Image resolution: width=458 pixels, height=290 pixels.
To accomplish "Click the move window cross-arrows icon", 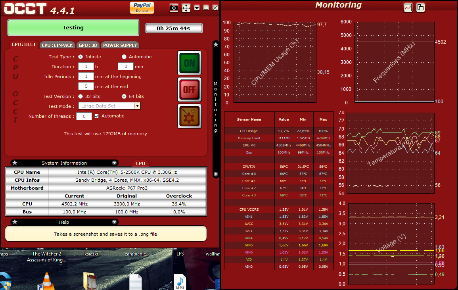I will click(186, 8).
